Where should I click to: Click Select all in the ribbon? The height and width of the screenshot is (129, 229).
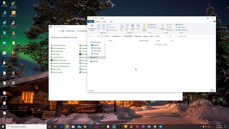179,25
